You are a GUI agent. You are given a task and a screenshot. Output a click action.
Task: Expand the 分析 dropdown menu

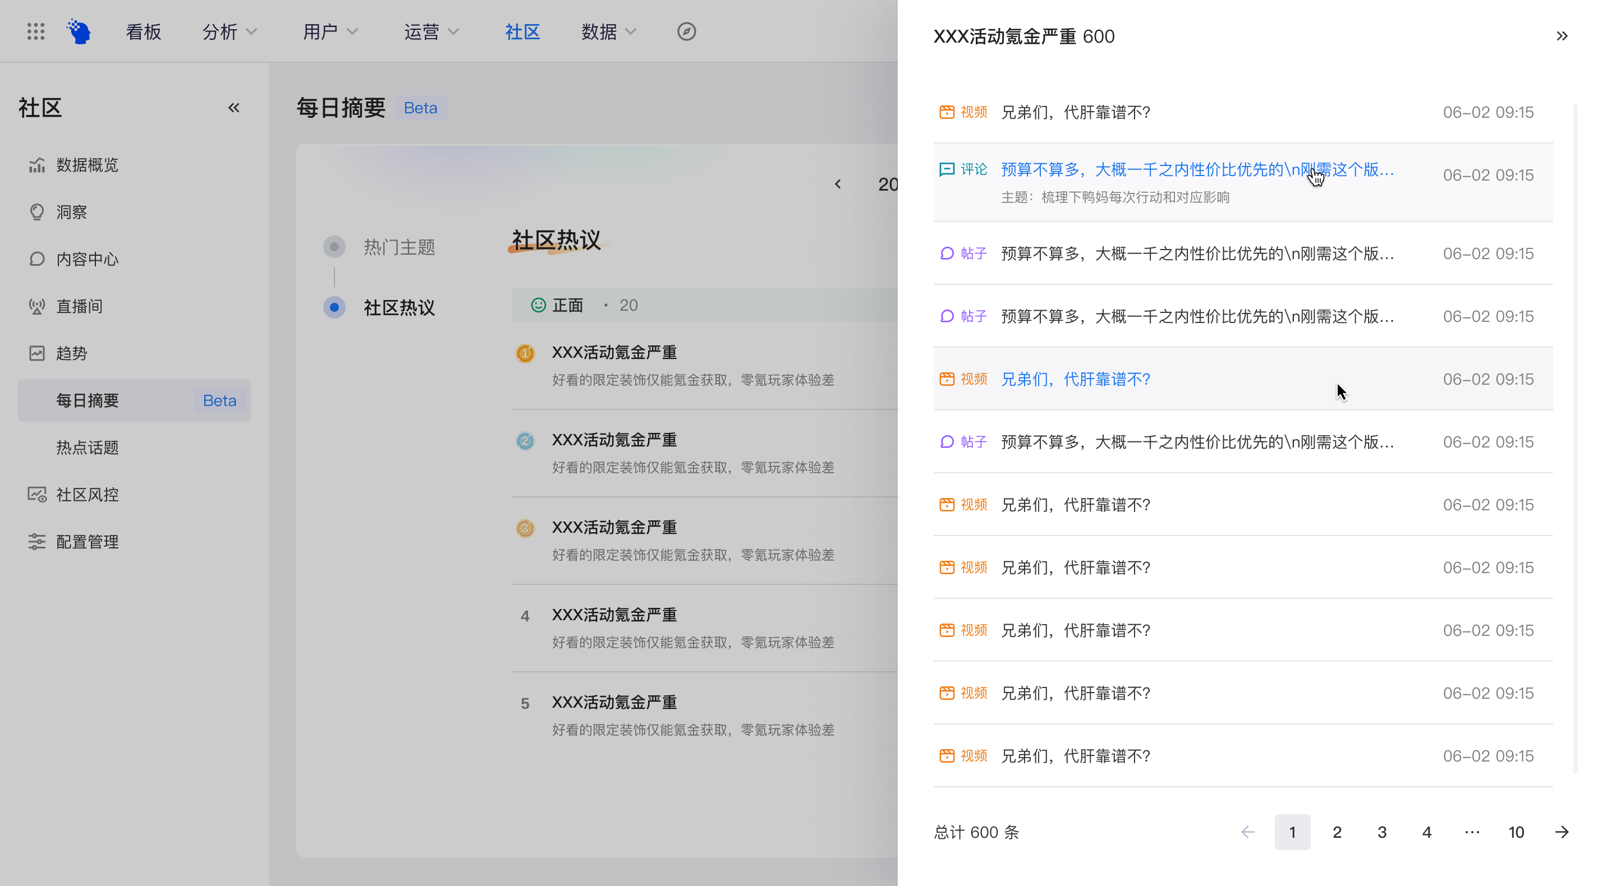point(229,31)
